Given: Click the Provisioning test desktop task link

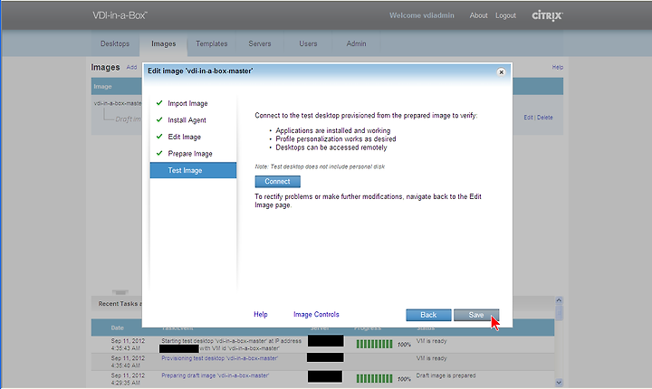Looking at the screenshot, I should coord(219,358).
